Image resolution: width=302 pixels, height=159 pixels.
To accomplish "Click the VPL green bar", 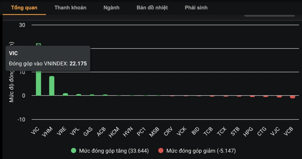I will click(79, 95).
